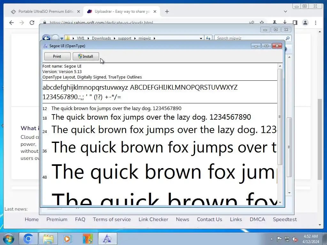327x245 pixels.
Task: Expand the Chrome tab search chevron
Action: (x=285, y=11)
